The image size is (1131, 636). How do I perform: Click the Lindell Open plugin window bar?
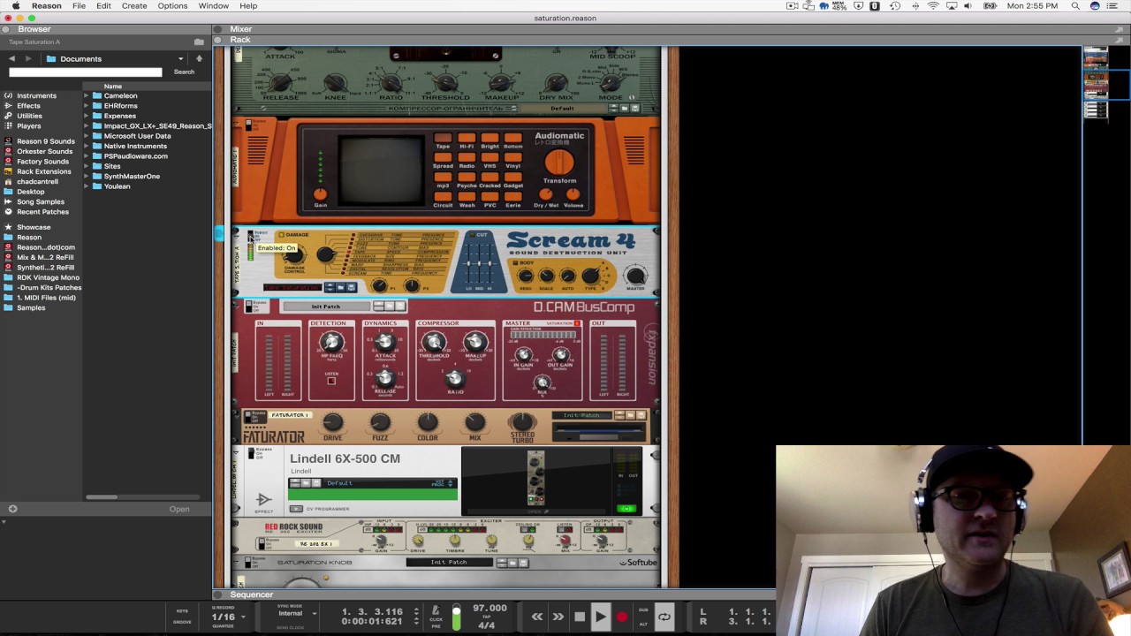click(x=535, y=511)
